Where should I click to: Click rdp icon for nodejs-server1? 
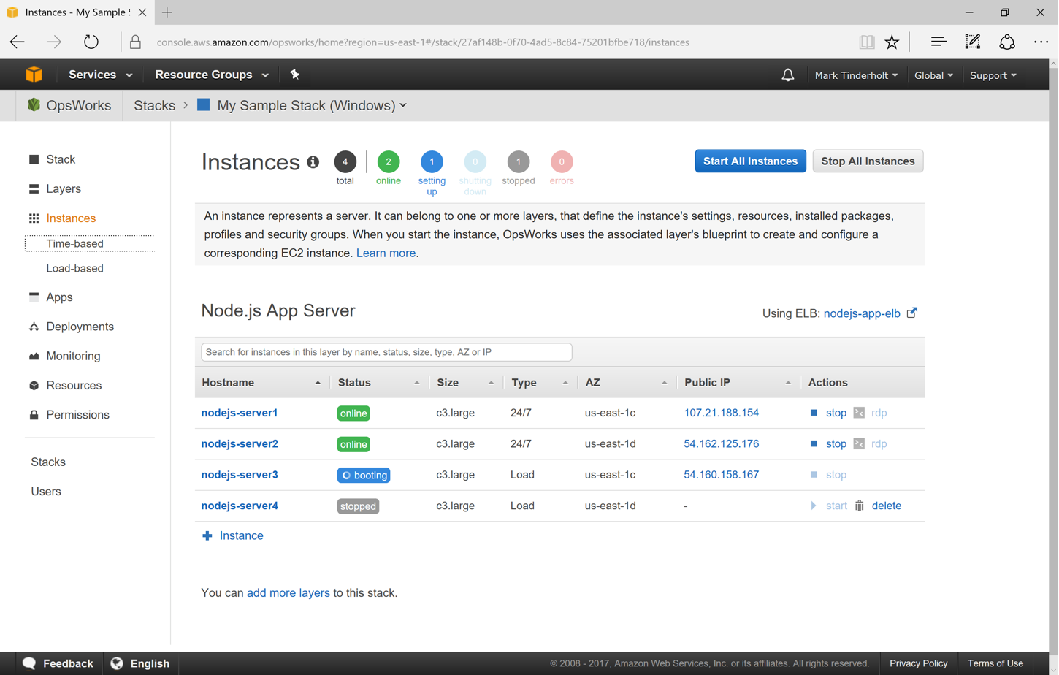(x=859, y=413)
